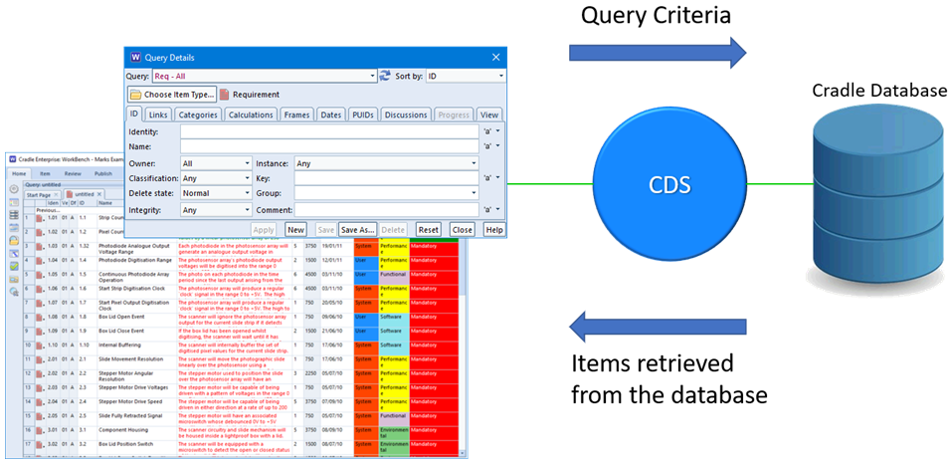Select the PUIDs tab
Screen dimensions: 949x463
(364, 115)
